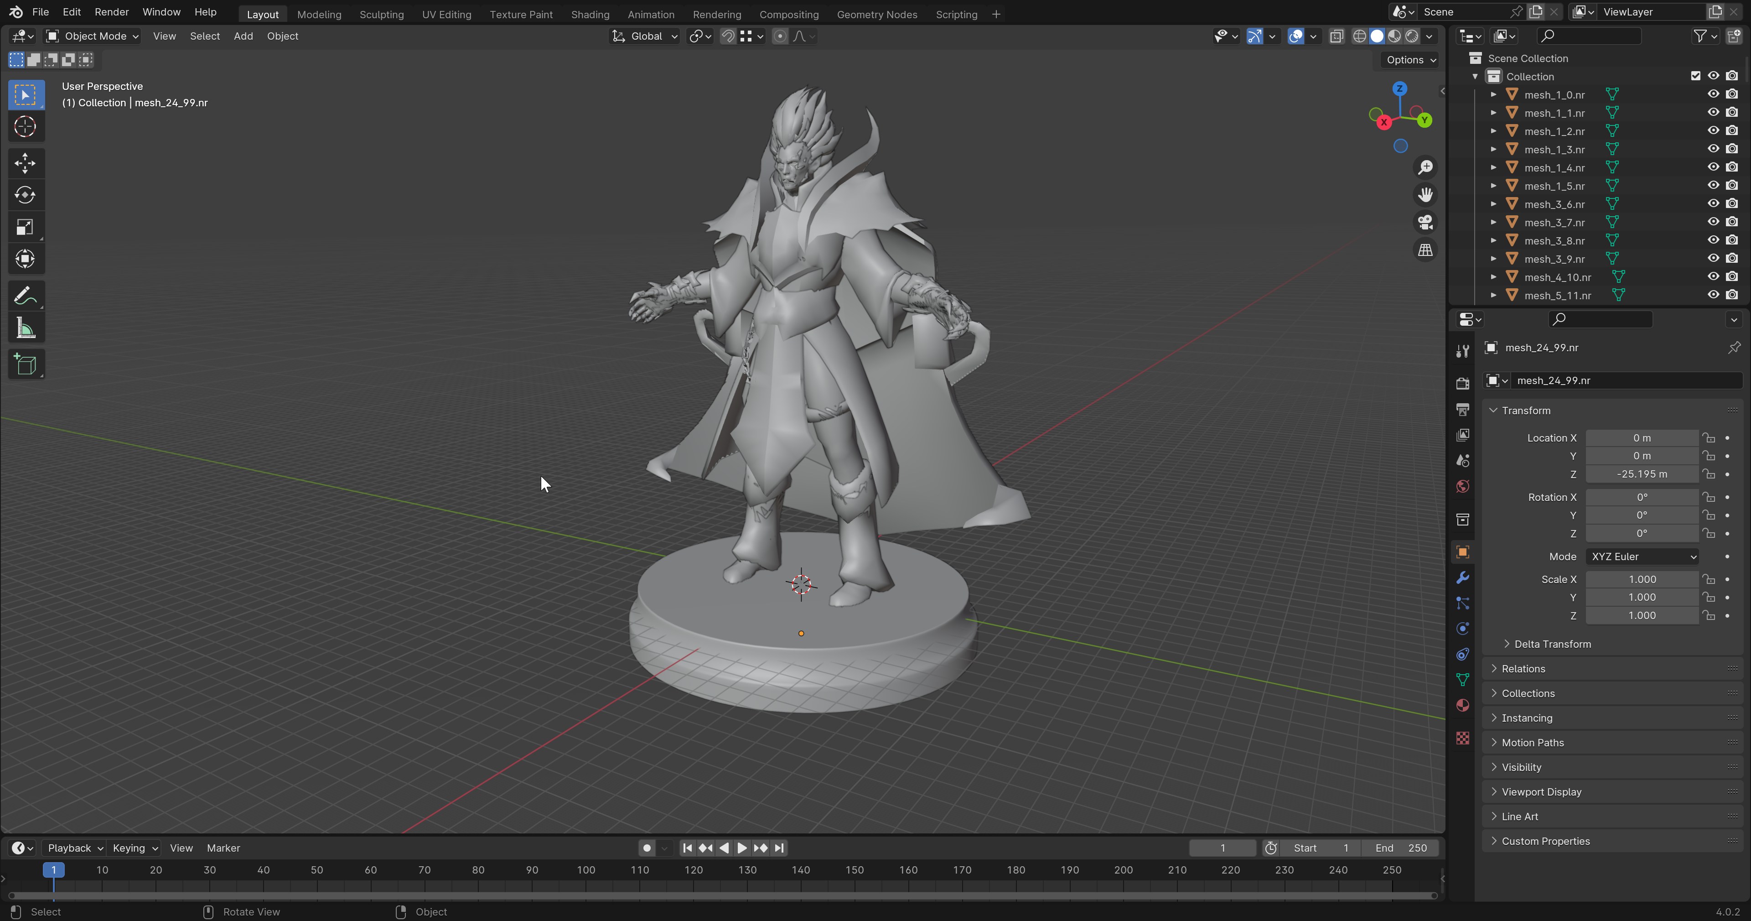Image resolution: width=1751 pixels, height=921 pixels.
Task: Click the Location Z value field
Action: tap(1642, 474)
